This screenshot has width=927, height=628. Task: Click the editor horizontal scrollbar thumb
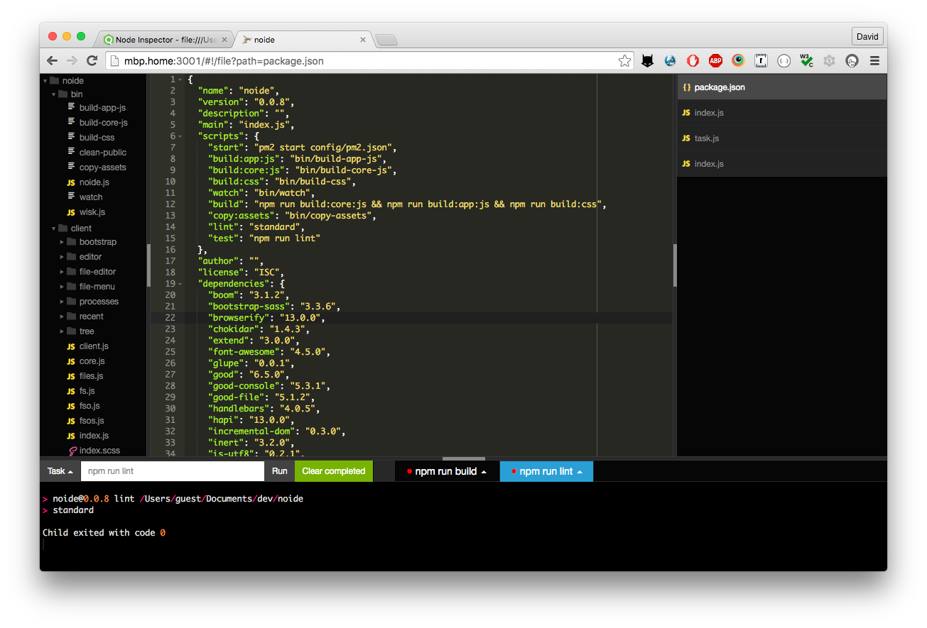coord(464,458)
